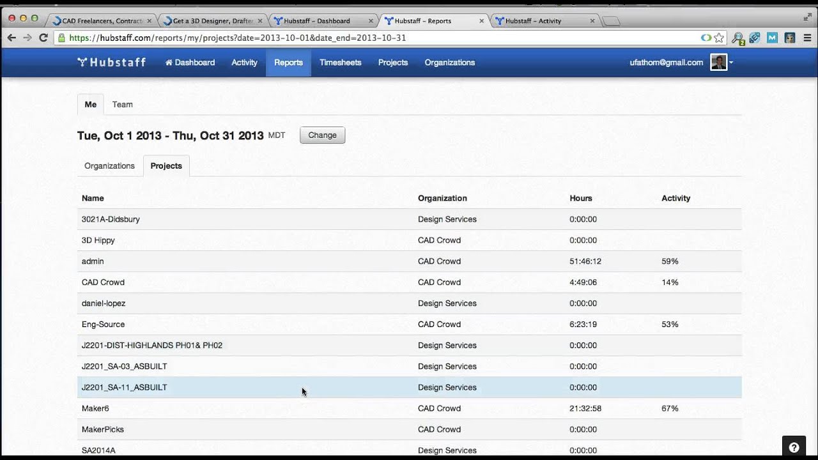The width and height of the screenshot is (818, 460).
Task: Click the fullscreen arrows icon in the window corner
Action: pyautogui.click(x=807, y=17)
